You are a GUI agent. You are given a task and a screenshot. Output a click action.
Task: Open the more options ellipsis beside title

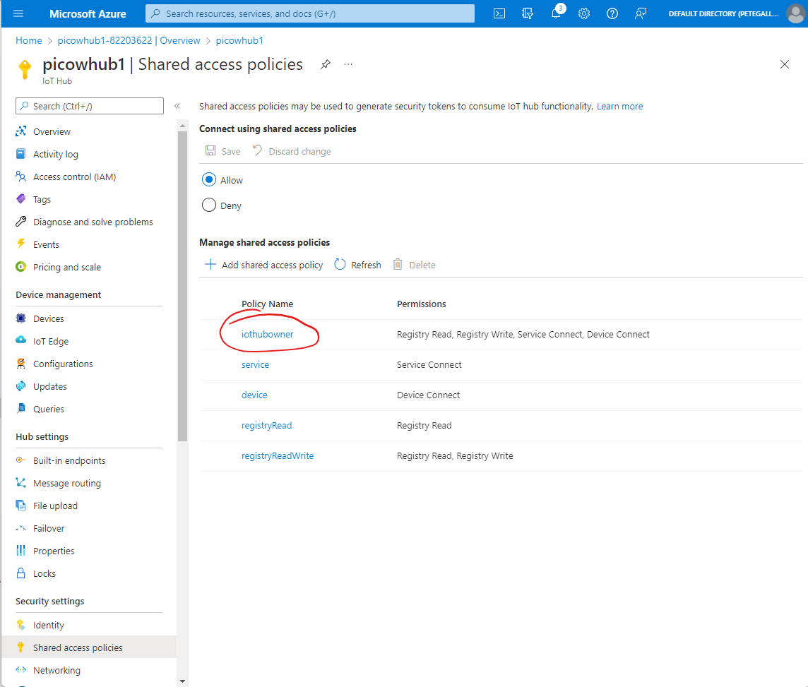(348, 64)
